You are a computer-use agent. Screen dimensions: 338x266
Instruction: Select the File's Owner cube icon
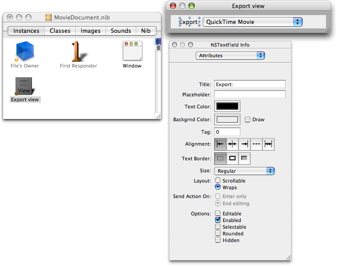[x=25, y=51]
